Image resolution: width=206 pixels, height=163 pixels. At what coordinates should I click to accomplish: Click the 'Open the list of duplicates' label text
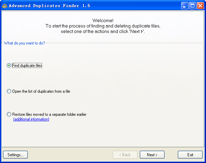click(x=41, y=91)
